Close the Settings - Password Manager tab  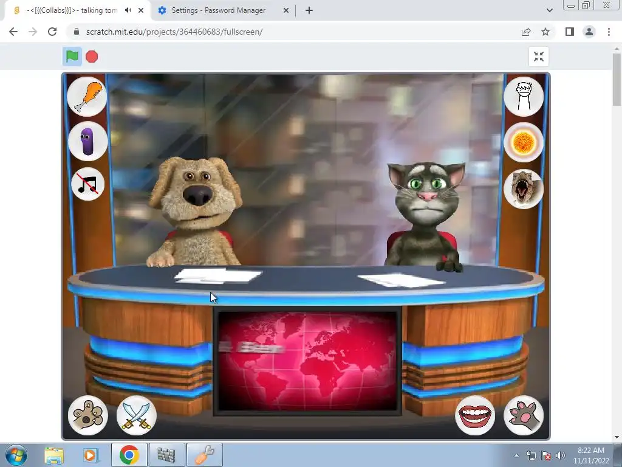(286, 11)
